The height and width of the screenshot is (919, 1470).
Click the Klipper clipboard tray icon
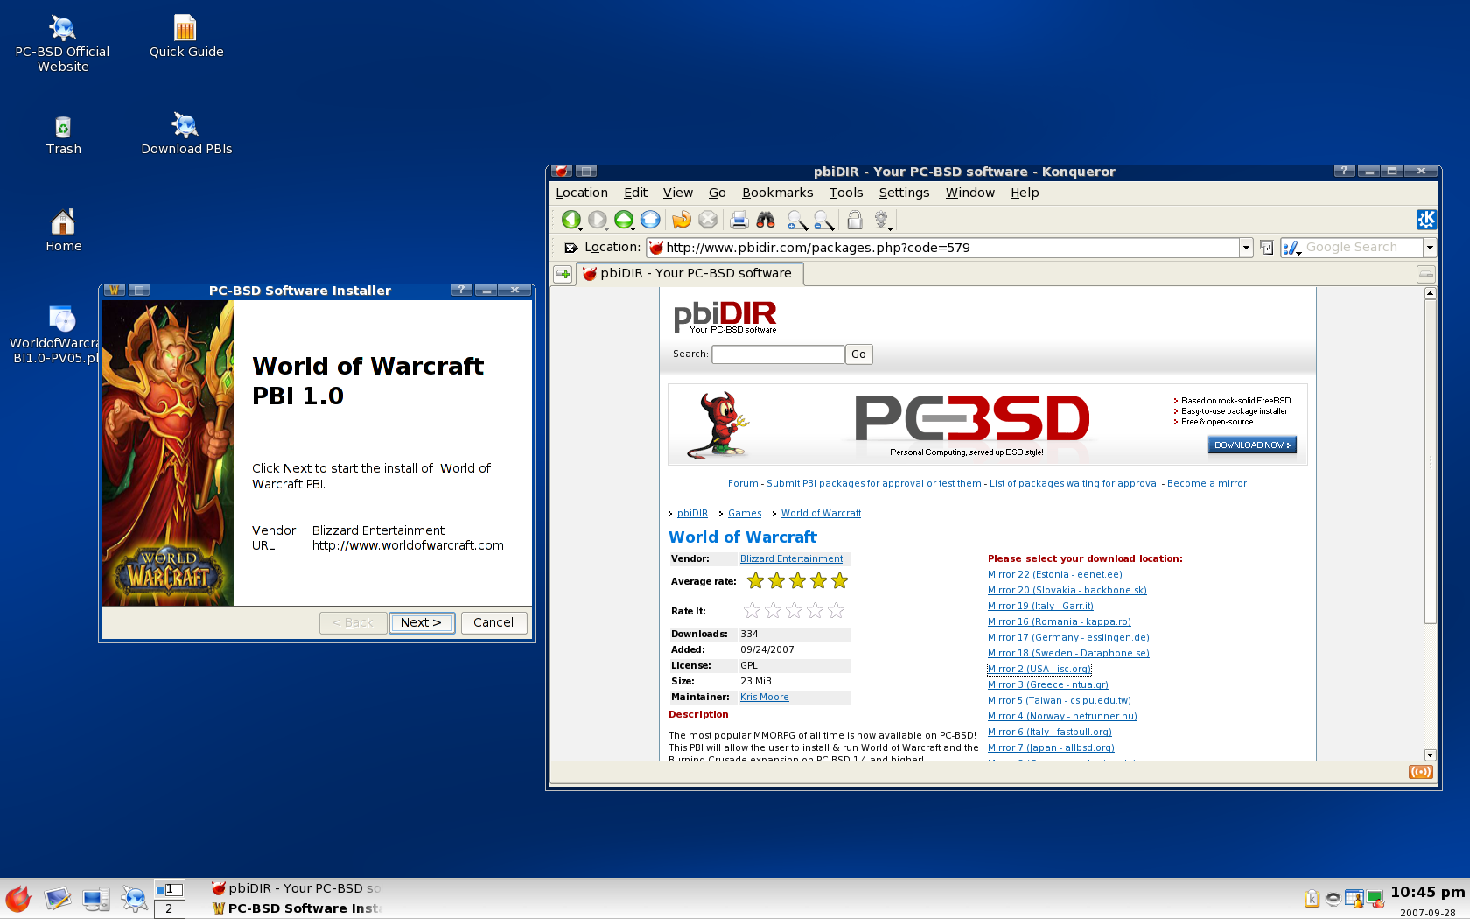click(1312, 899)
